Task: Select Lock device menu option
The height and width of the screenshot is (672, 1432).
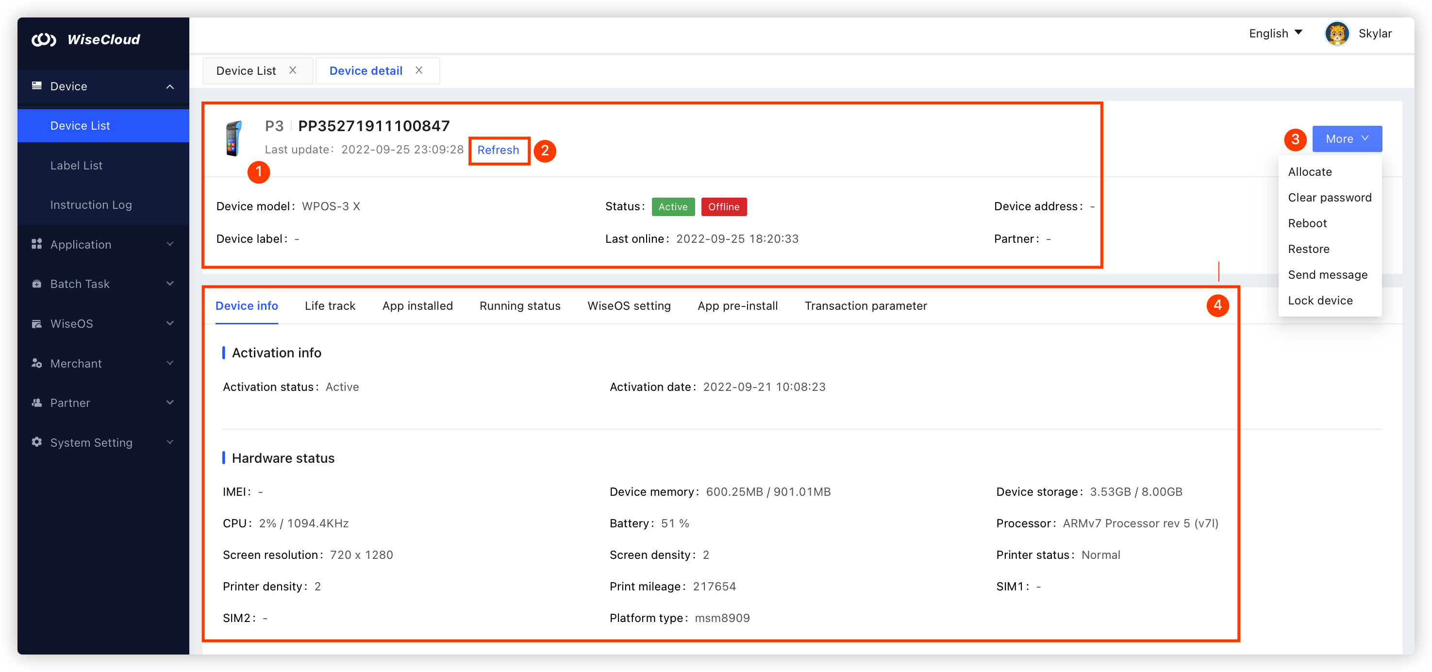Action: click(1320, 300)
